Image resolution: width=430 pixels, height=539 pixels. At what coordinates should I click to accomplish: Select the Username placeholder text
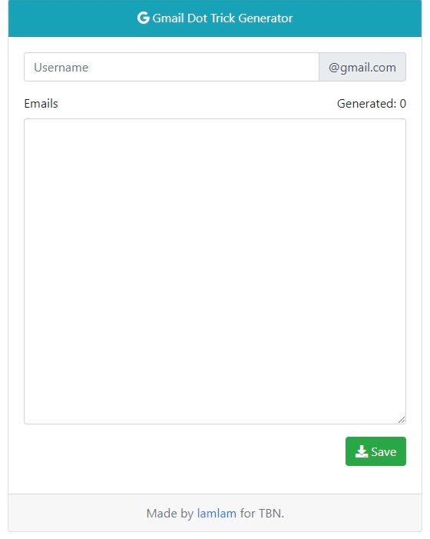(x=61, y=68)
